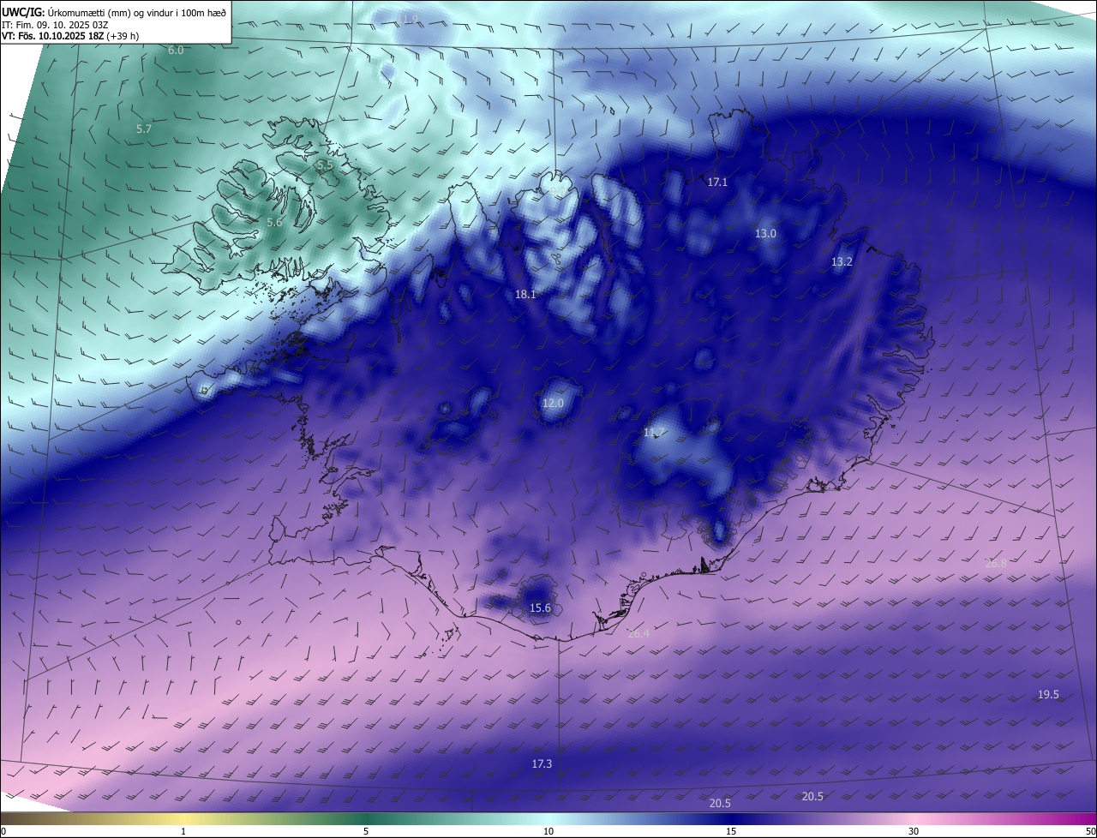Click the 13.2 value label
The height and width of the screenshot is (838, 1097).
(842, 262)
